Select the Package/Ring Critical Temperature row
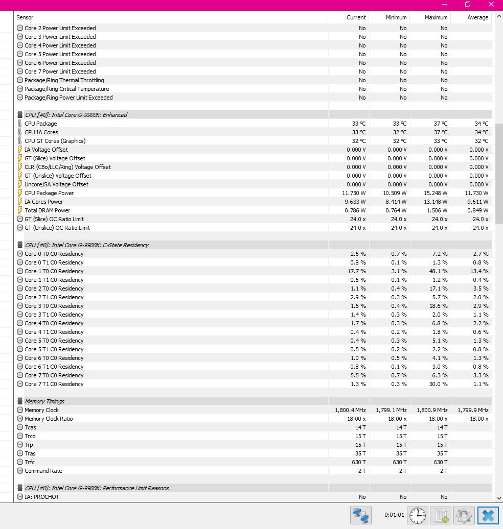 click(253, 89)
